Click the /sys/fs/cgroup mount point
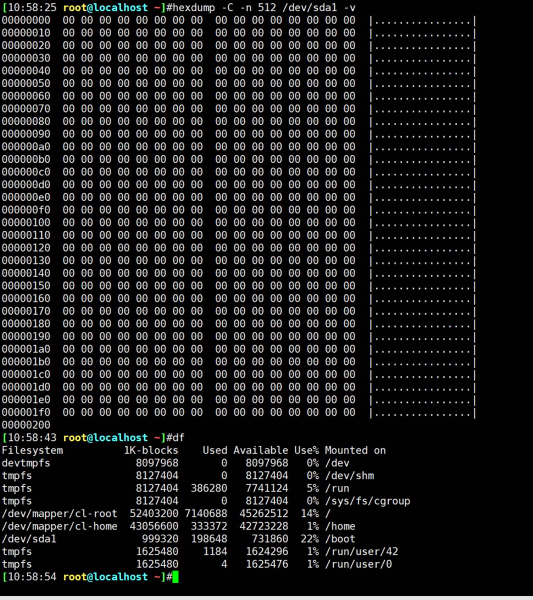The width and height of the screenshot is (533, 600). (x=367, y=501)
